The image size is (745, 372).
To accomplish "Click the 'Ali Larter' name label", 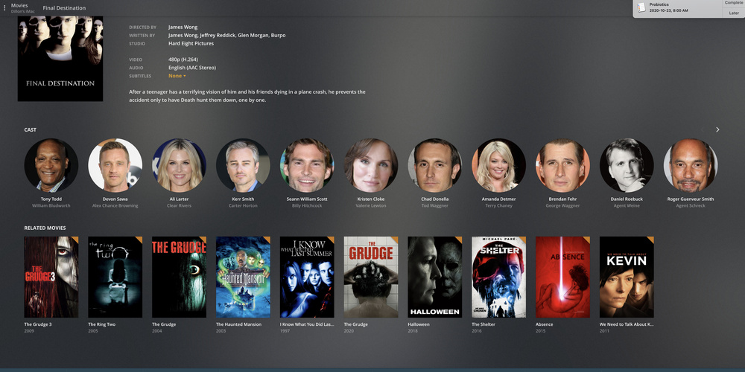I will 179,199.
